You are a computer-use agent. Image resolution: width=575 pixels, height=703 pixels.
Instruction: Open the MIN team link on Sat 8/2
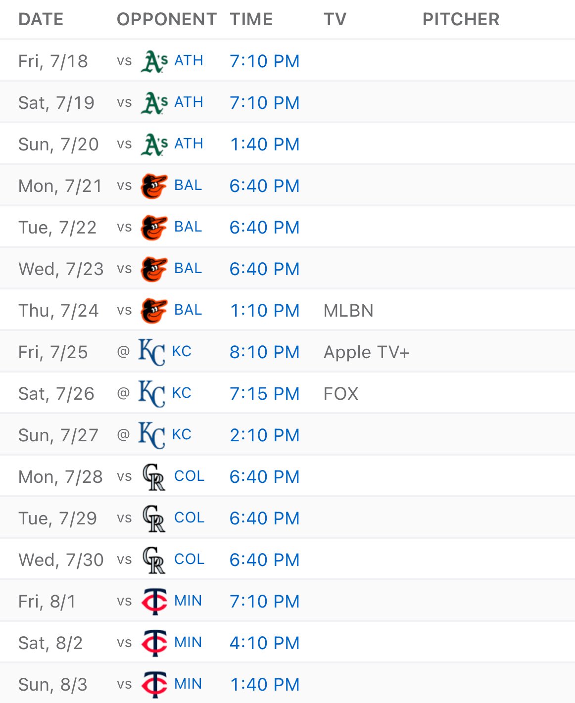[x=188, y=642]
